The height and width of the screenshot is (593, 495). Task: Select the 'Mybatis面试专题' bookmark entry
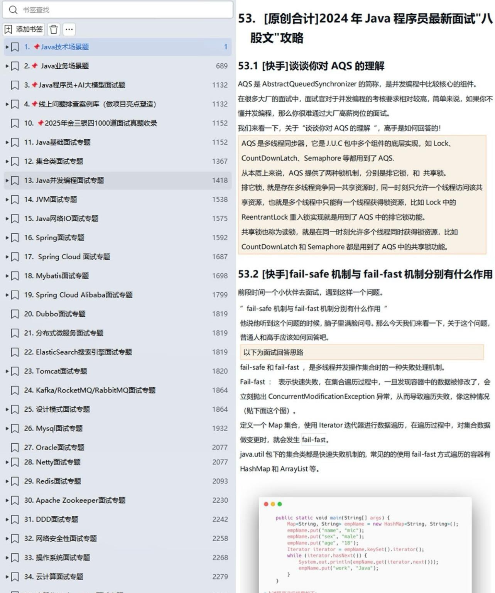(62, 276)
